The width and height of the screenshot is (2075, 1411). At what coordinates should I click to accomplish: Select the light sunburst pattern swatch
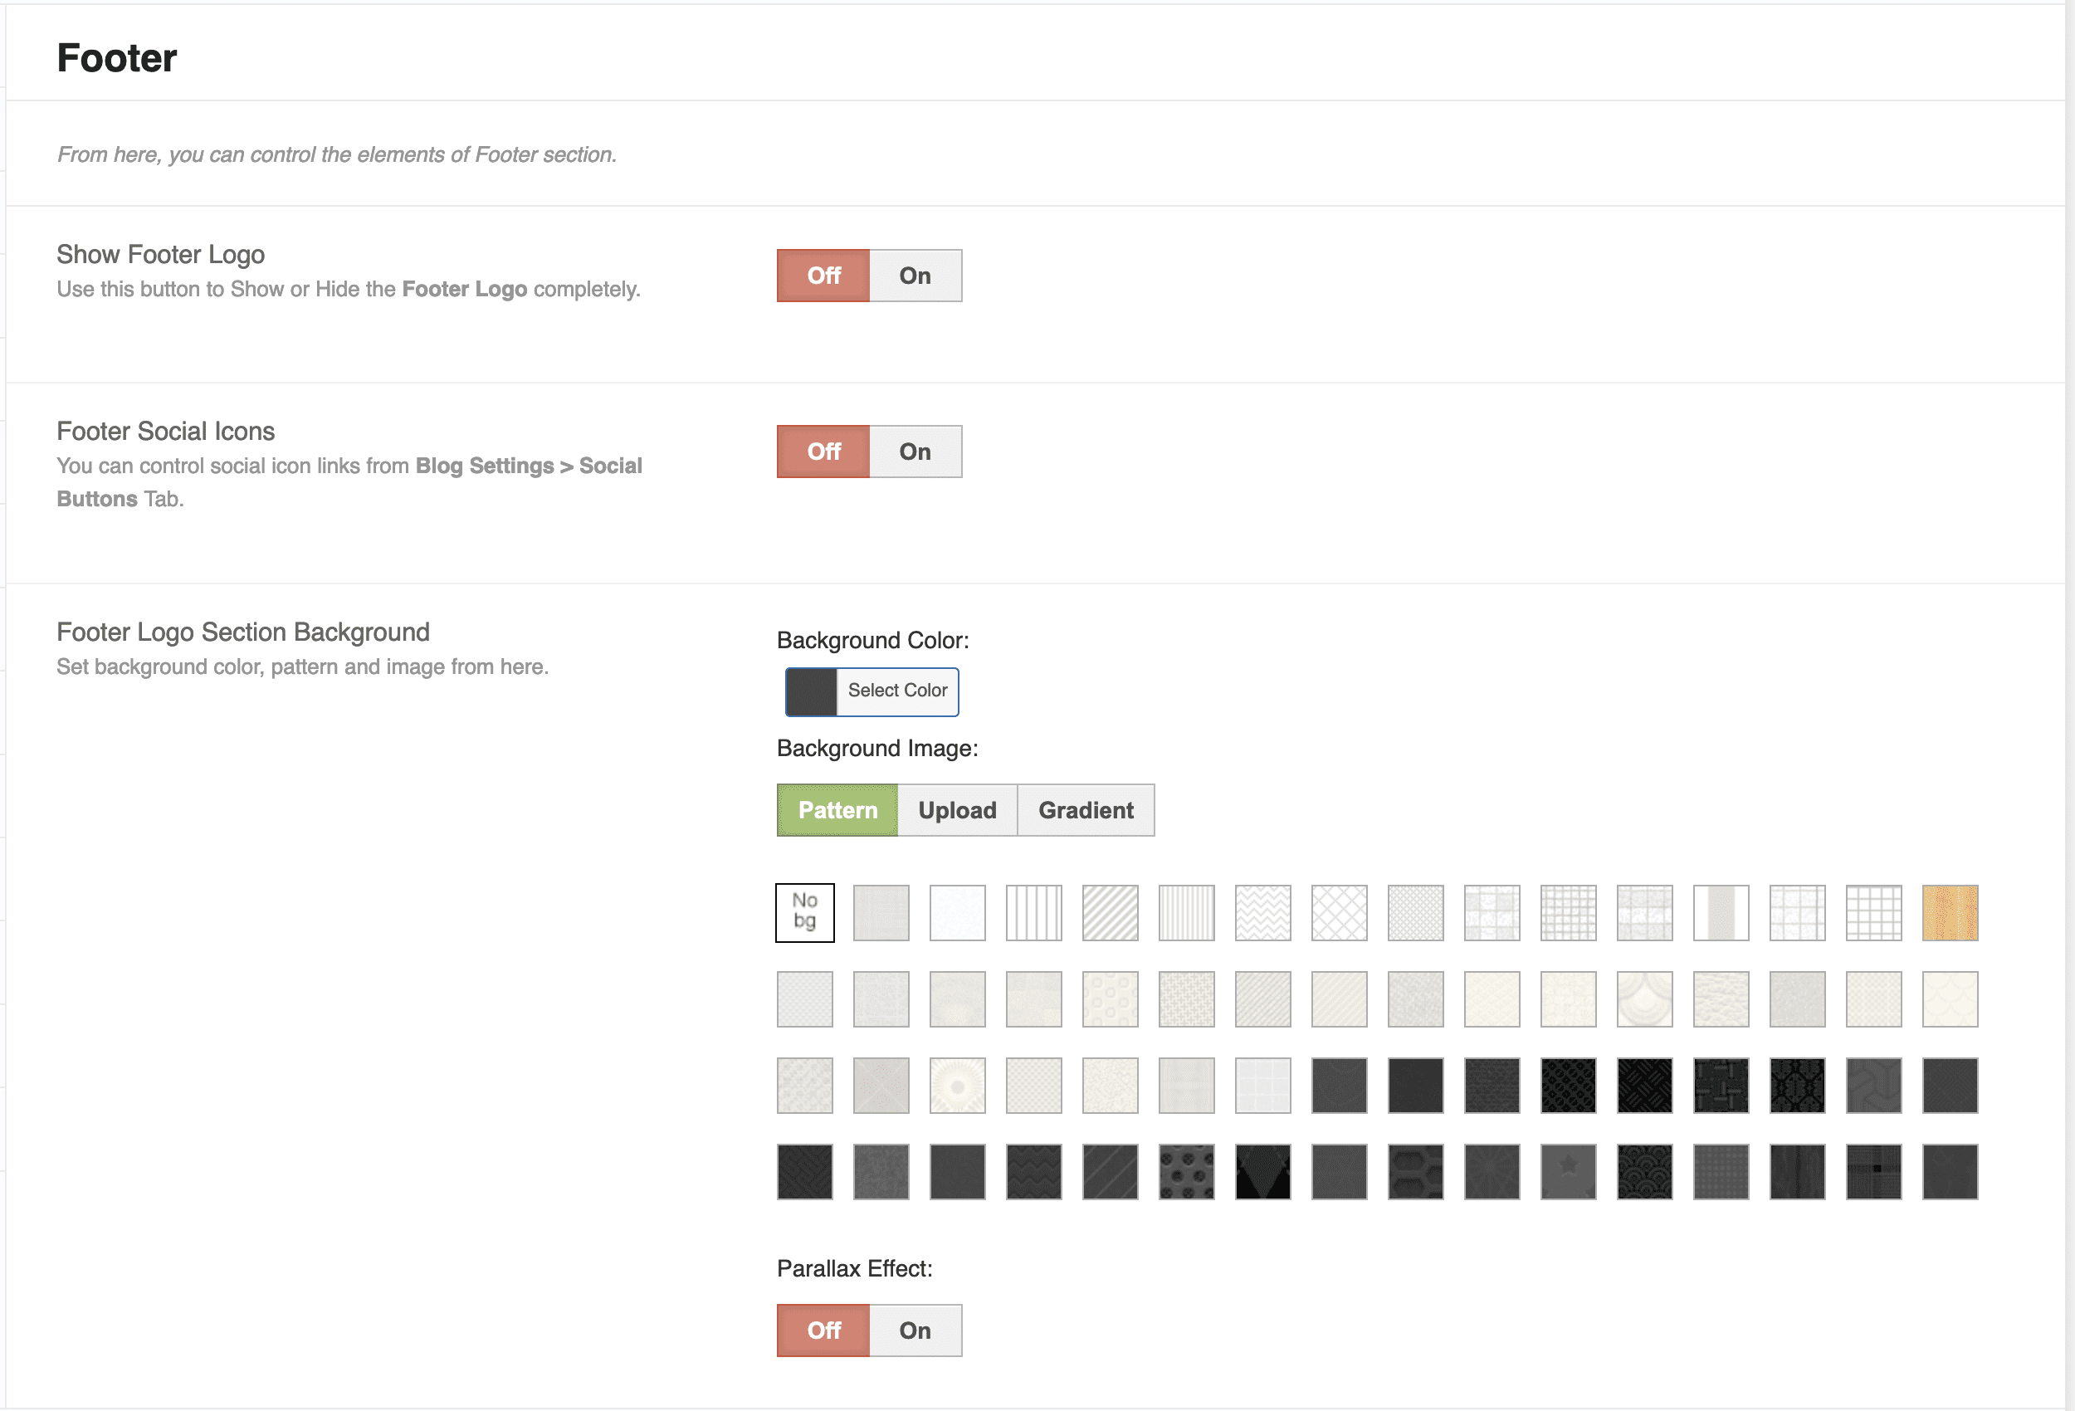pyautogui.click(x=957, y=1085)
